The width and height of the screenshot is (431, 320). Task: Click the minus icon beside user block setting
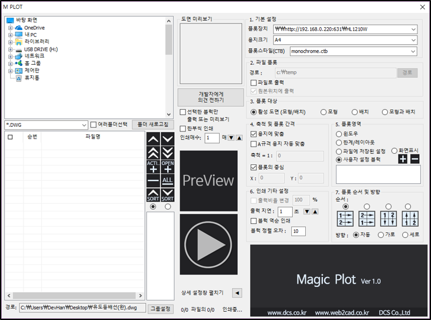pyautogui.click(x=415, y=159)
